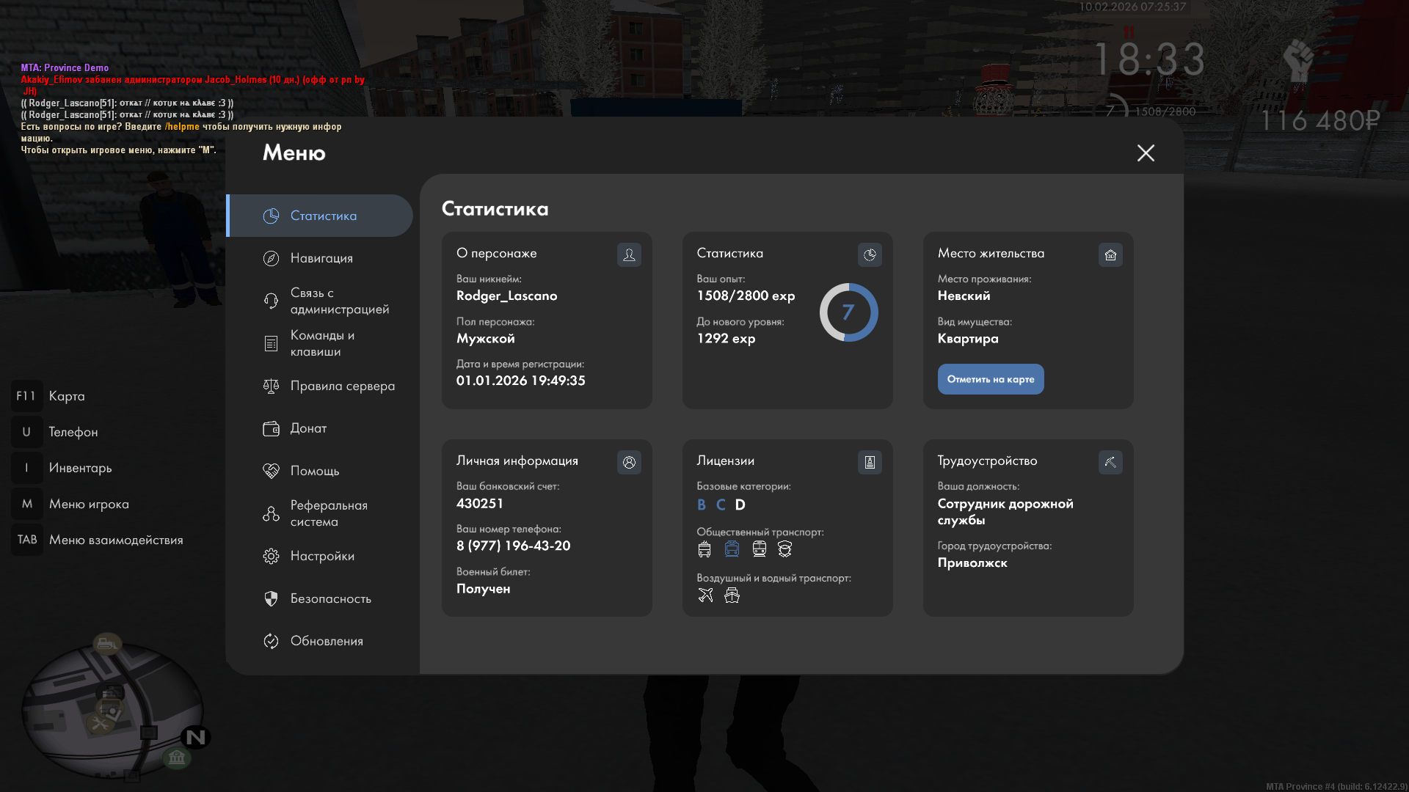Go to Правила сервера section

point(342,386)
